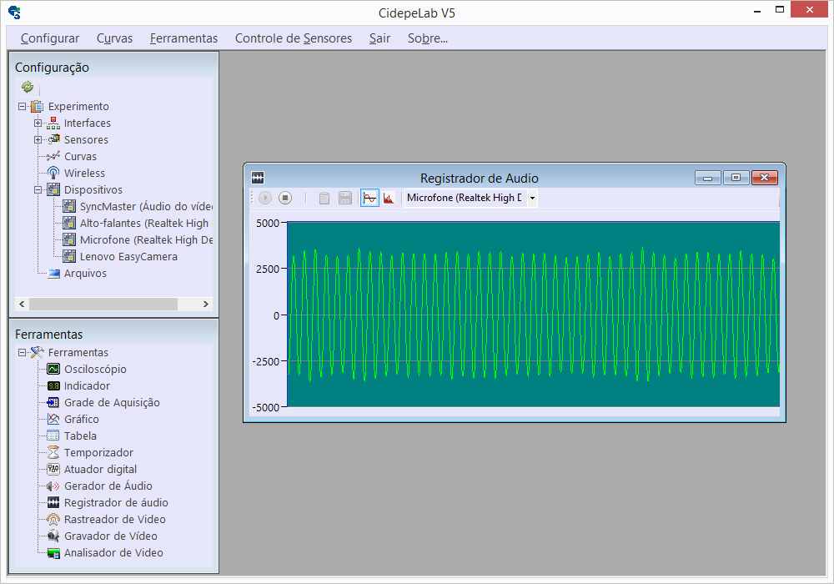This screenshot has width=834, height=584.
Task: Open the Curvas menu
Action: click(114, 38)
